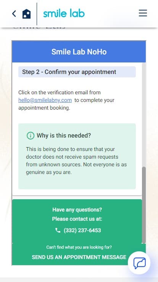Click the booking widget scrollbar thumb
This screenshot has height=282, width=158.
point(143,205)
